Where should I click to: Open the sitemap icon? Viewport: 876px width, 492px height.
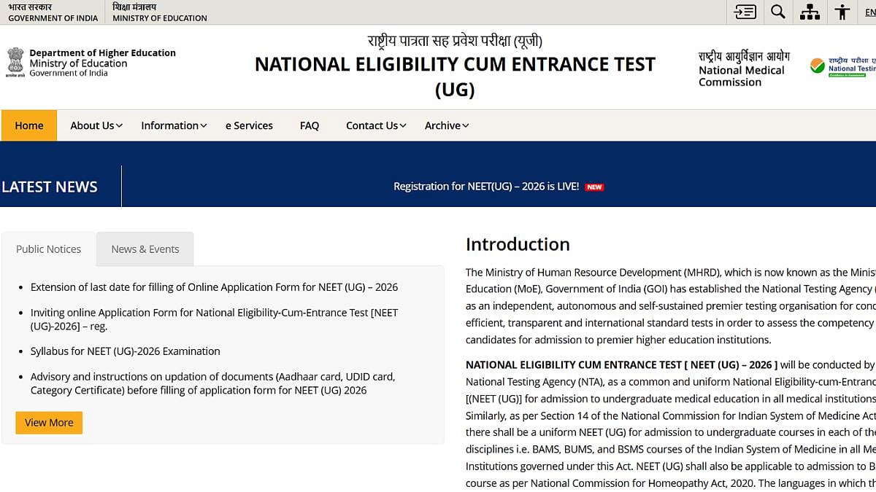810,12
